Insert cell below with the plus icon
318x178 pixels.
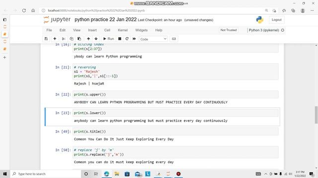55,39
